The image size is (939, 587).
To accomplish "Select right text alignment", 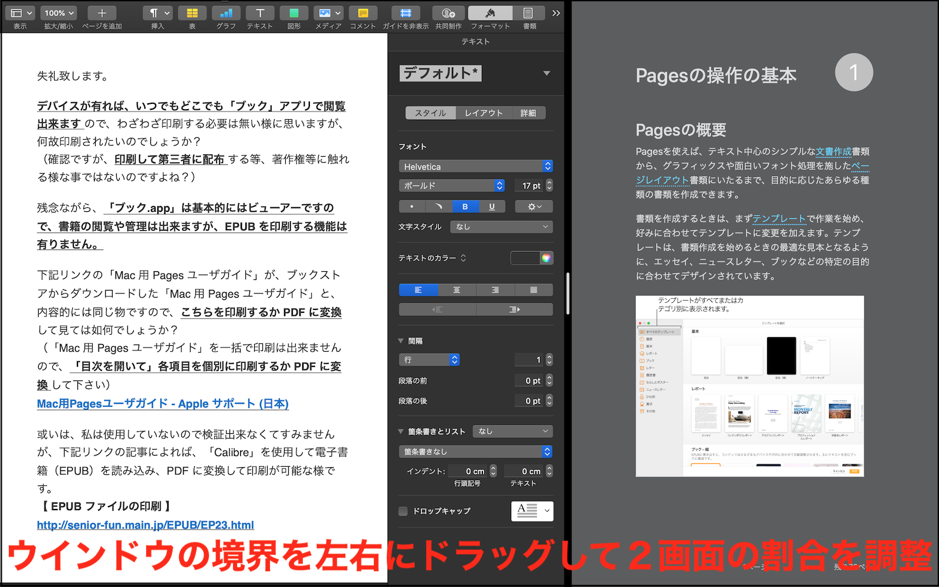I will (x=495, y=290).
